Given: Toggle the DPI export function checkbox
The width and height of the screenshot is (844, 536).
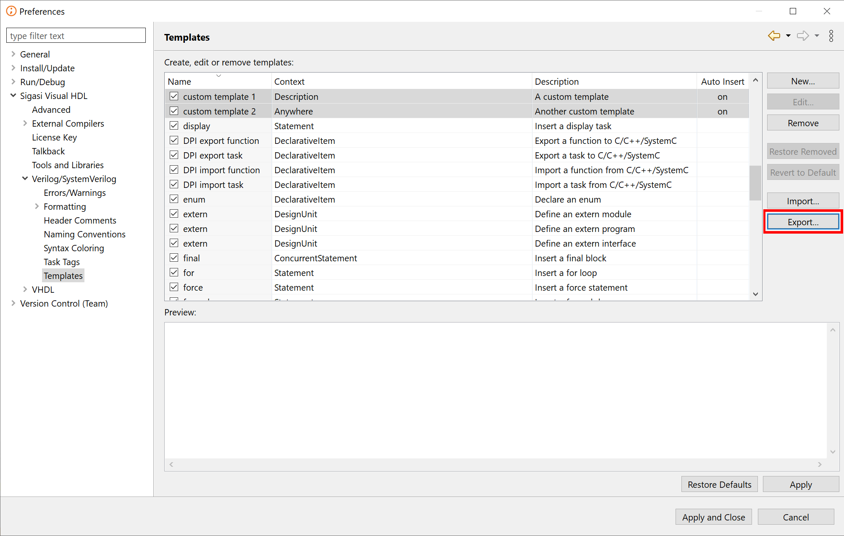Looking at the screenshot, I should pos(174,141).
